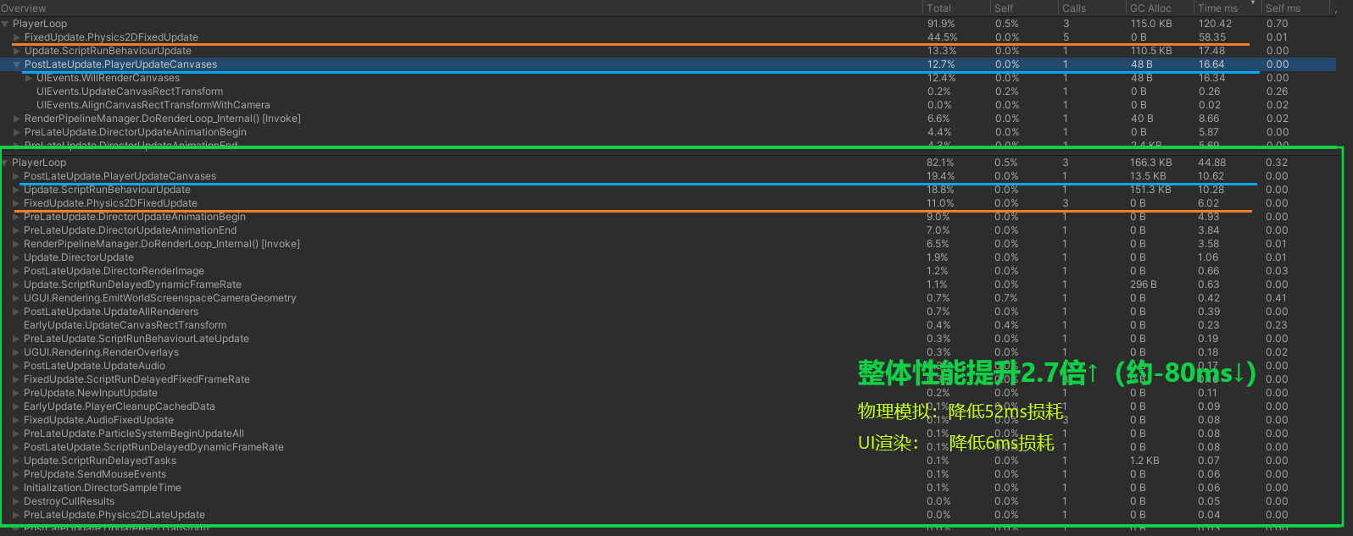Expand FixedUpdate.Physics2DFixedUpdate in the upper capture
The height and width of the screenshot is (536, 1353).
click(17, 37)
